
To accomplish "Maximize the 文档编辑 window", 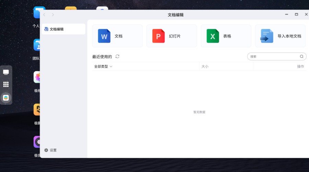I will pos(296,14).
